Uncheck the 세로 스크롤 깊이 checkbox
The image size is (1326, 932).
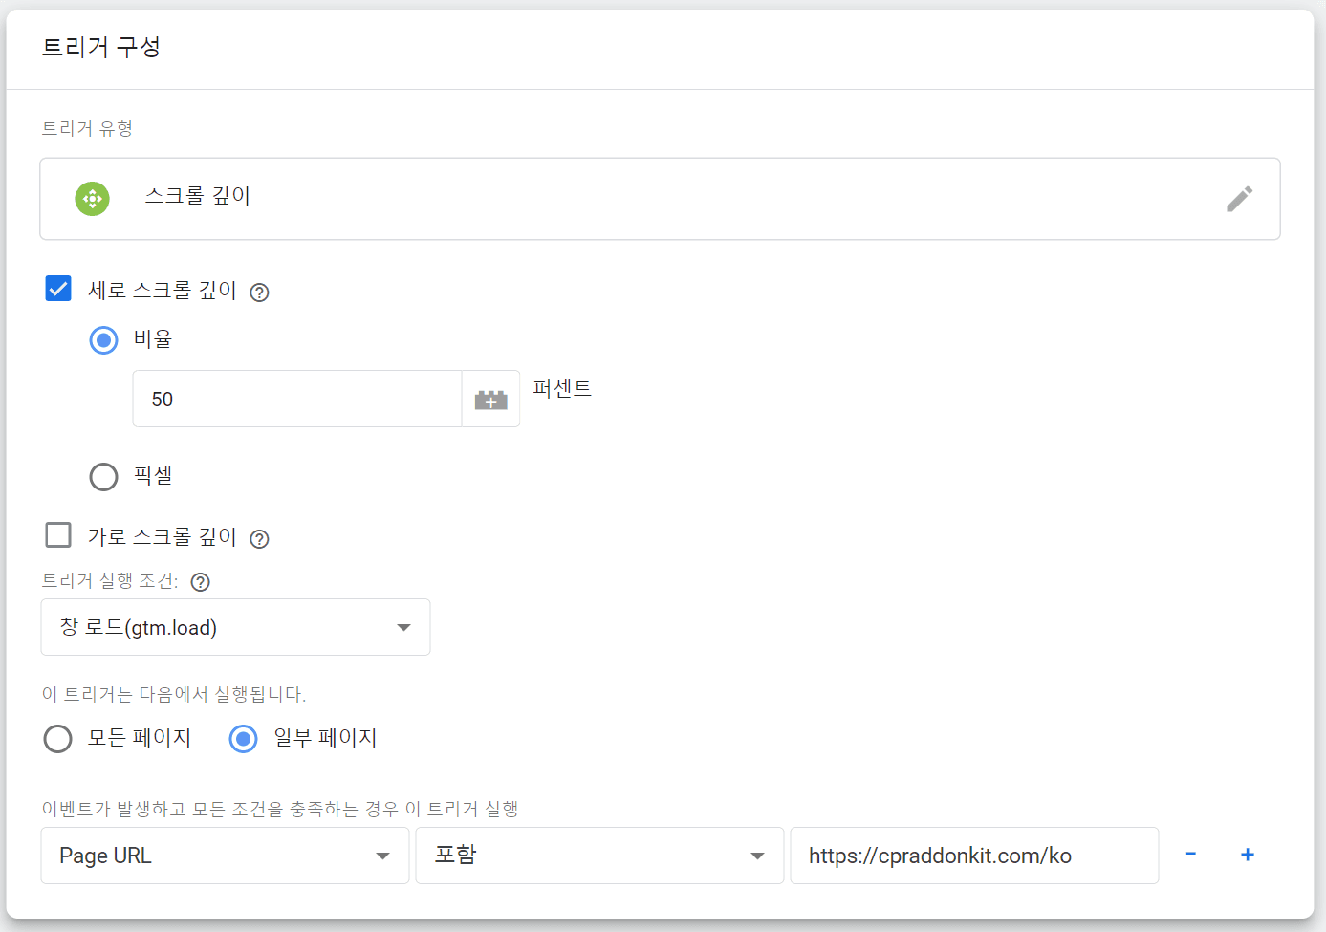58,289
